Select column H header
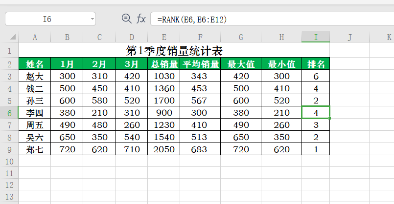394x204 pixels. (281, 38)
